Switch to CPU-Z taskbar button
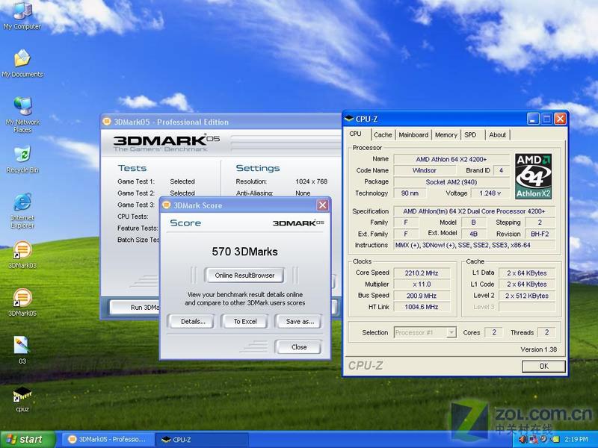The width and height of the screenshot is (598, 448). pyautogui.click(x=201, y=439)
